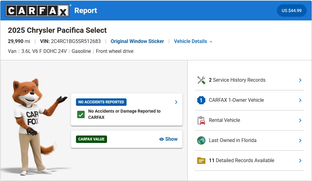Open the 11 Detailed Records Available arrow
Viewport: 312px width, 181px height.
300,161
